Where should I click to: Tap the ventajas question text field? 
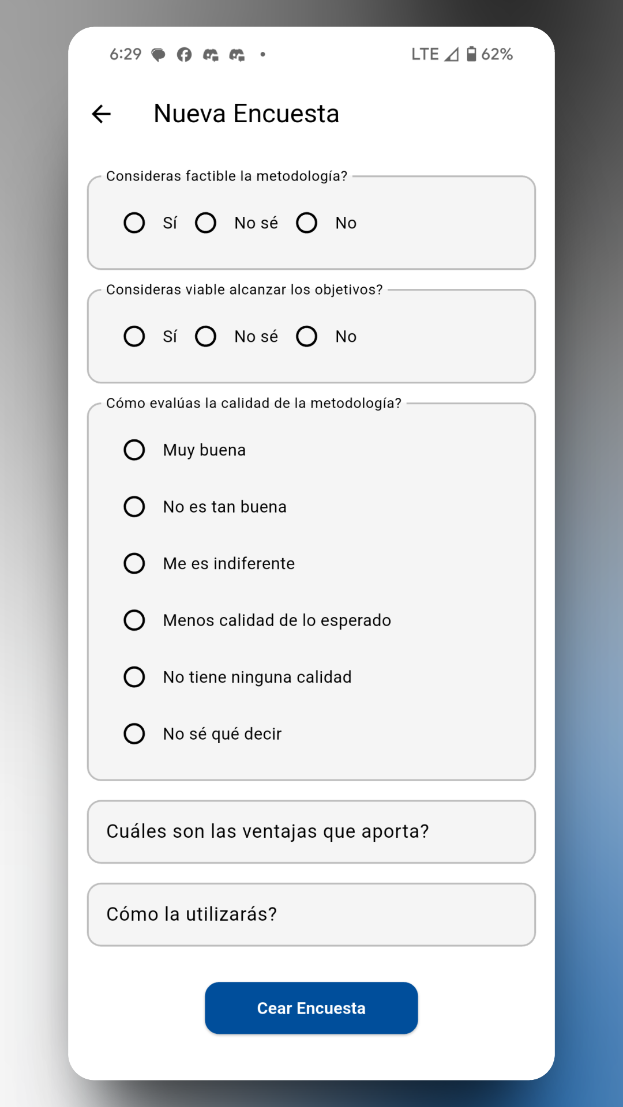[311, 832]
